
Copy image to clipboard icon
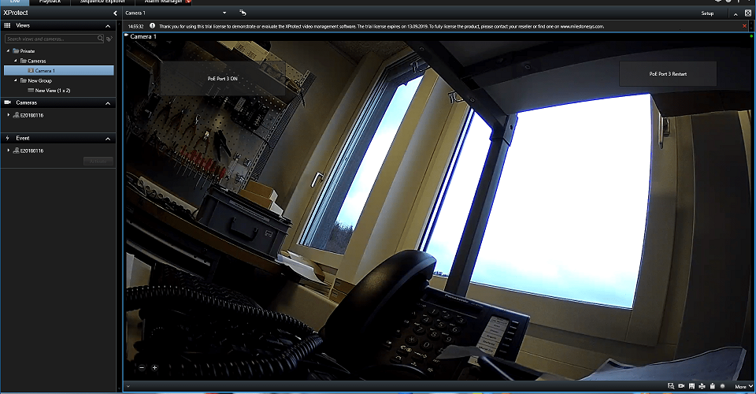(x=712, y=386)
